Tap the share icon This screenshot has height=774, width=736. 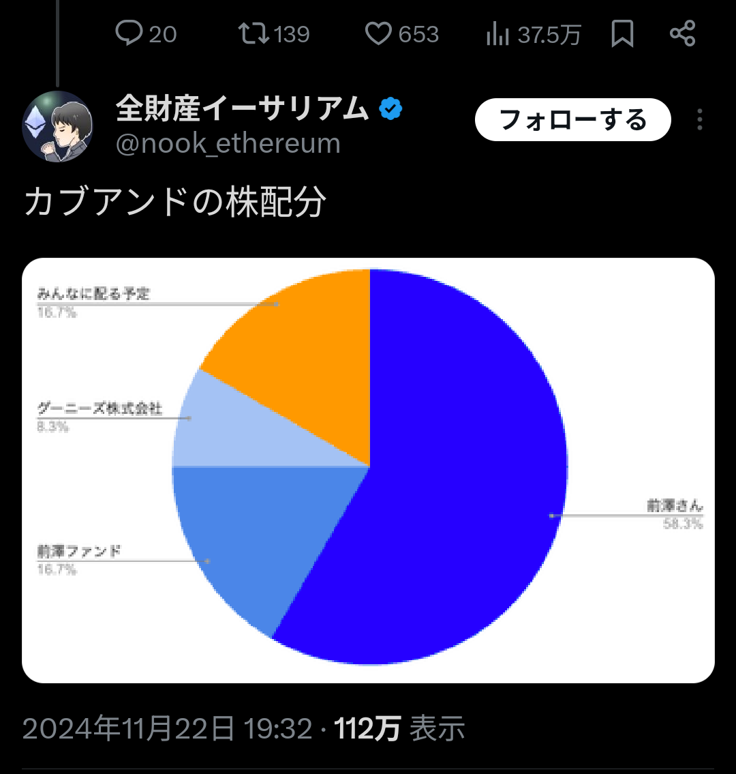(x=682, y=33)
